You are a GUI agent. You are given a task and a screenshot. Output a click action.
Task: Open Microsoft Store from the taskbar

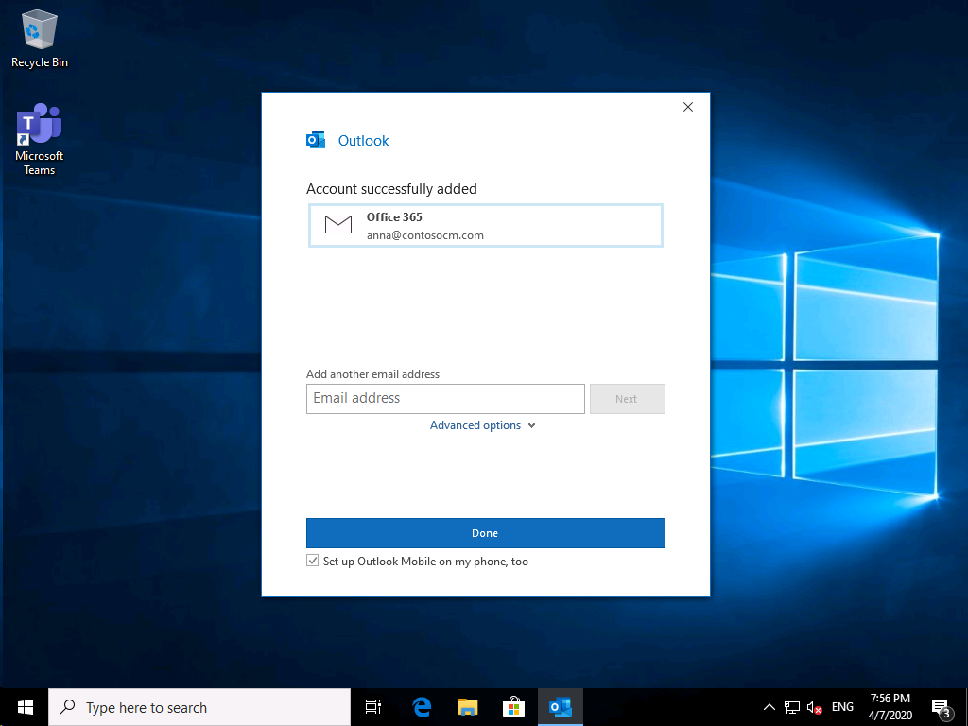pyautogui.click(x=513, y=707)
